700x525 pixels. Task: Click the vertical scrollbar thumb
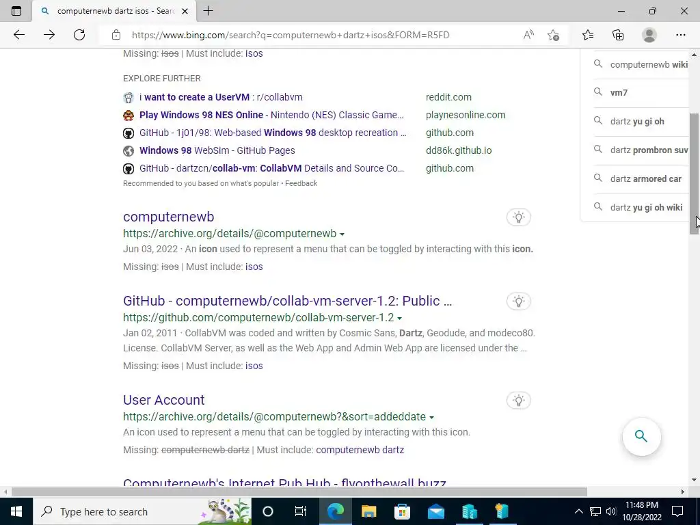tap(695, 173)
